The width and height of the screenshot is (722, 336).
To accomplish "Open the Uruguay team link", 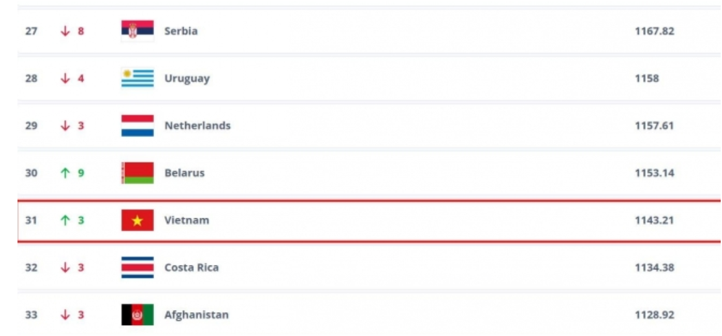I will 187,79.
